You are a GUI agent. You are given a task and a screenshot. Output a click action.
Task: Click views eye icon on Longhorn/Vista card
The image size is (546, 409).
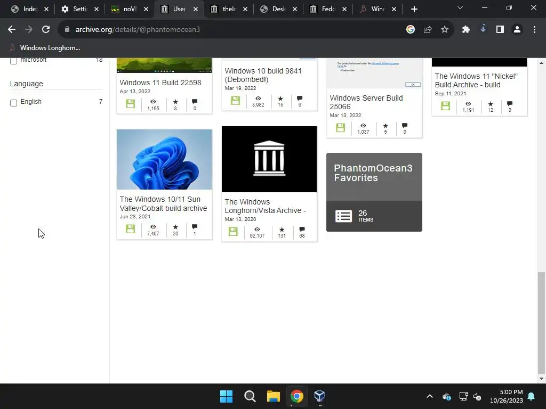[257, 229]
